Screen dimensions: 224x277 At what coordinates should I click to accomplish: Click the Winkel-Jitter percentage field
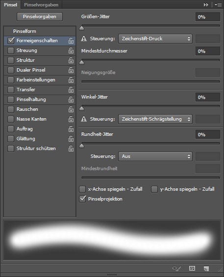click(x=208, y=98)
